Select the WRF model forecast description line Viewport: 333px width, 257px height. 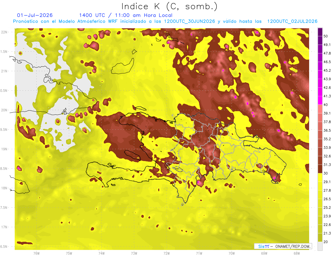(165, 21)
